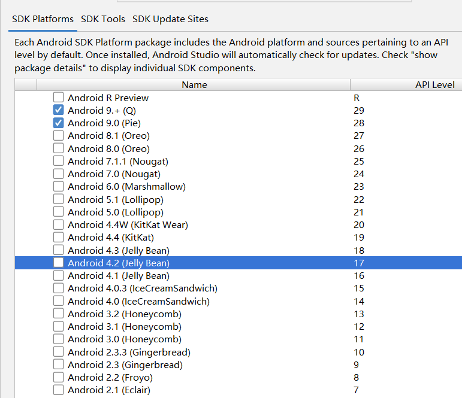
Task: Tick the Android 2.3 (Gingerbread) checkbox
Action: click(x=58, y=364)
